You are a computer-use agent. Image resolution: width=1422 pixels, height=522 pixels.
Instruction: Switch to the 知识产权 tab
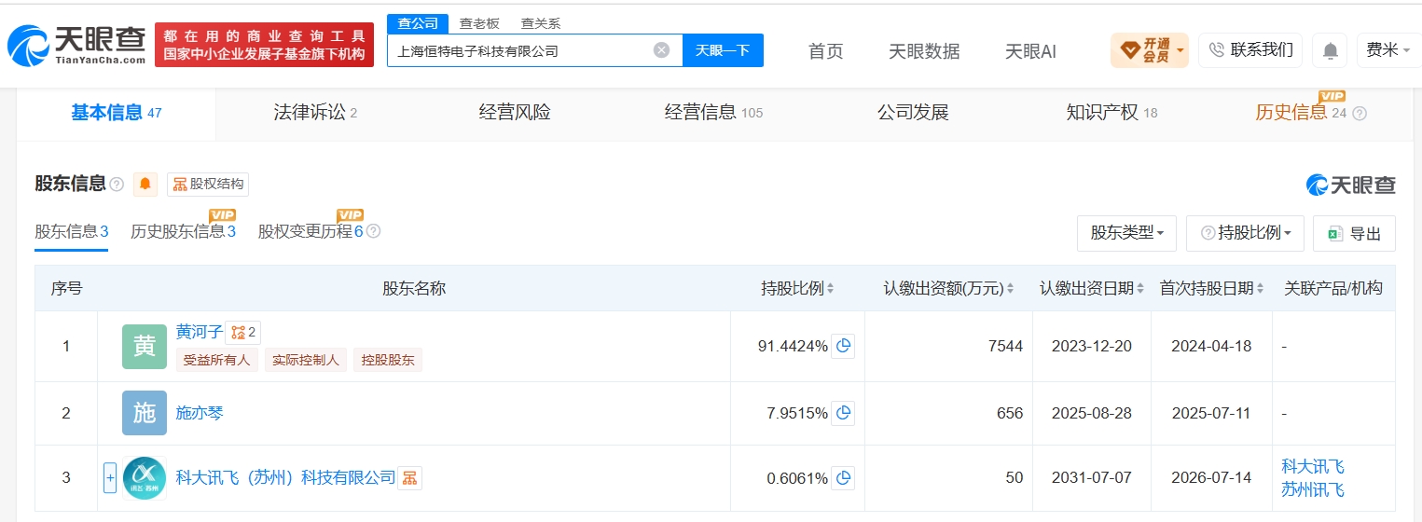coord(1111,113)
